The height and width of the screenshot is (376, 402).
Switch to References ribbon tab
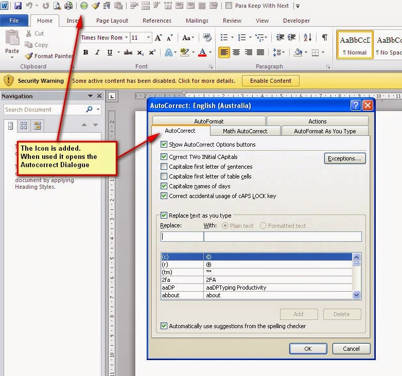pyautogui.click(x=157, y=21)
